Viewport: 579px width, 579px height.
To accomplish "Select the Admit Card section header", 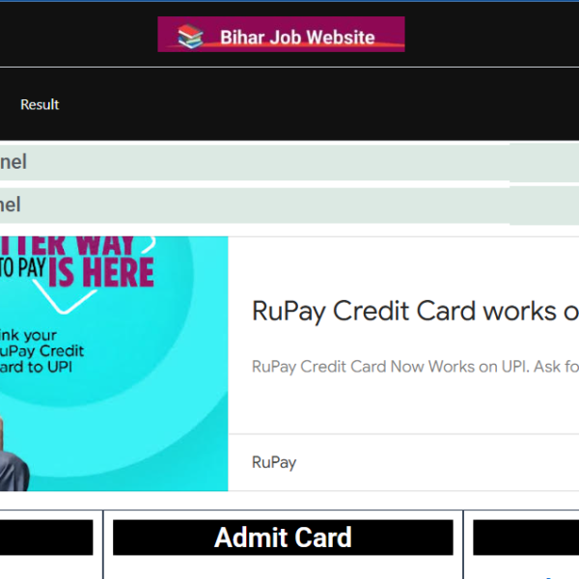I will [283, 538].
